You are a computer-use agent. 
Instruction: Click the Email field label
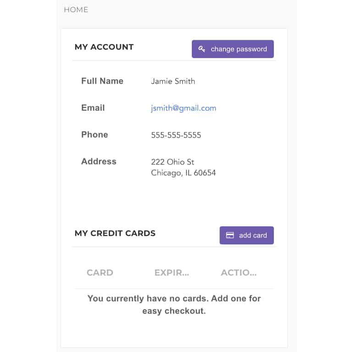tap(93, 108)
